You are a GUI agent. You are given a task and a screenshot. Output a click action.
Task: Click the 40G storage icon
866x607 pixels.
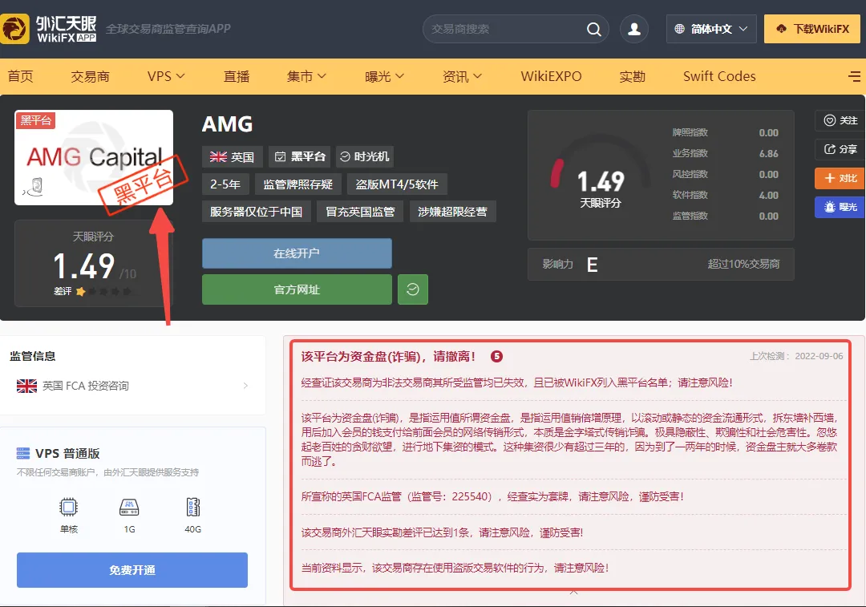[x=192, y=507]
